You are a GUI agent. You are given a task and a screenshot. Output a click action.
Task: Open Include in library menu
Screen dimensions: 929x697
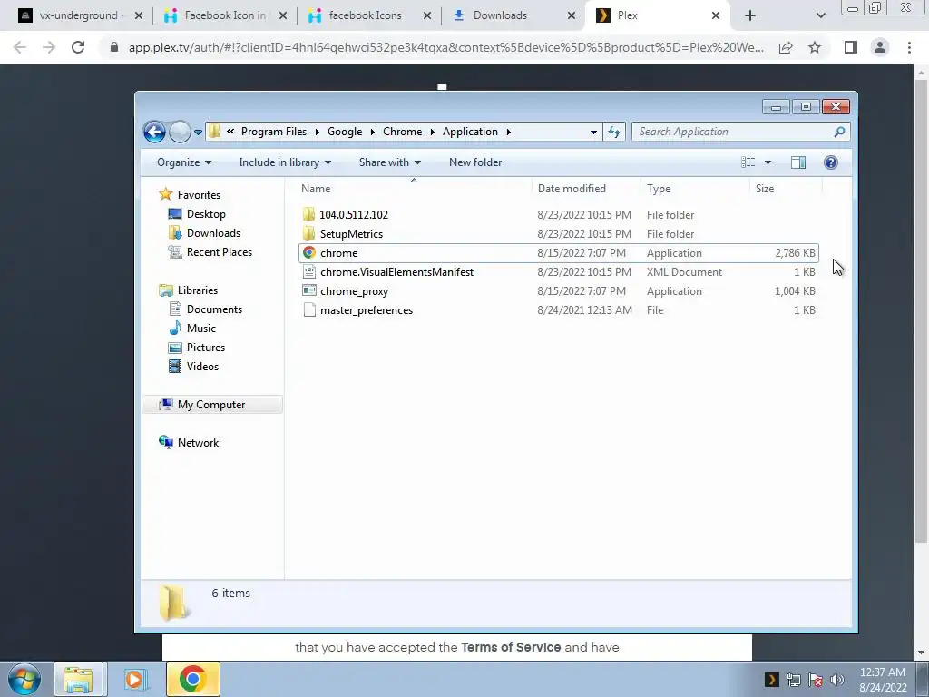tap(285, 162)
